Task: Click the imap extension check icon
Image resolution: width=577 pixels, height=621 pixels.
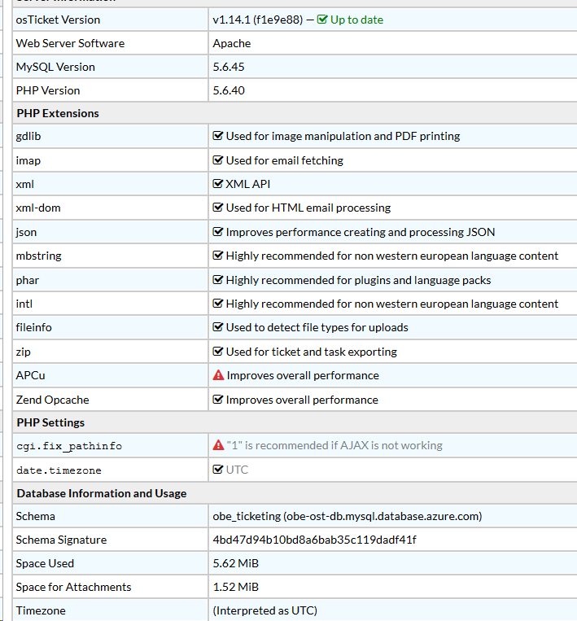Action: click(218, 160)
